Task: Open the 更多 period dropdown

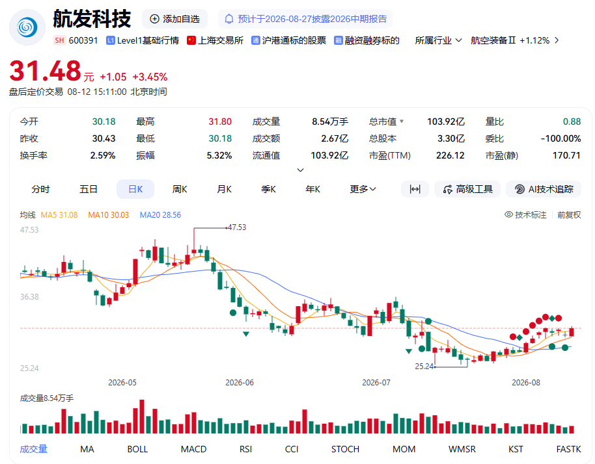Action: (x=363, y=189)
